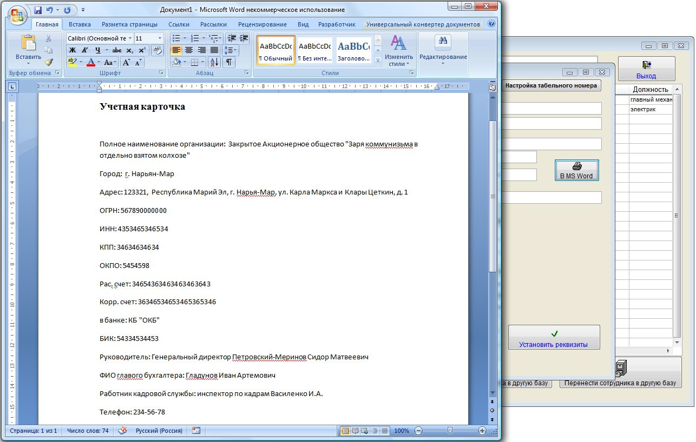Viewport: 696px width, 442px height.
Task: Open the Office button menu
Action: click(x=17, y=15)
